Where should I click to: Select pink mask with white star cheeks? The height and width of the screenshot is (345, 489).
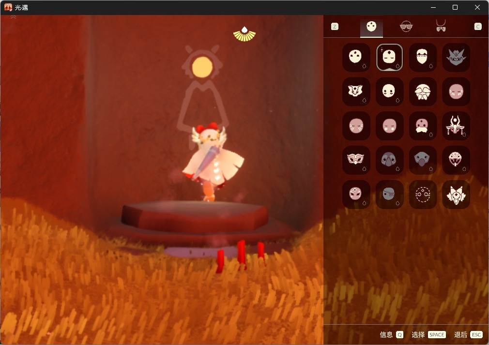tap(389, 126)
